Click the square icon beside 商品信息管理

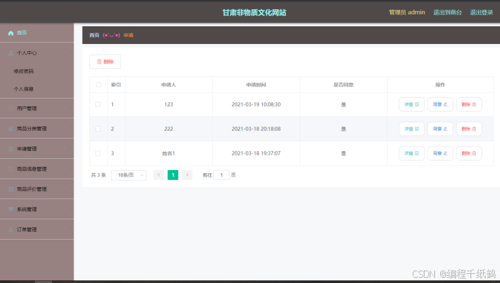tap(11, 169)
